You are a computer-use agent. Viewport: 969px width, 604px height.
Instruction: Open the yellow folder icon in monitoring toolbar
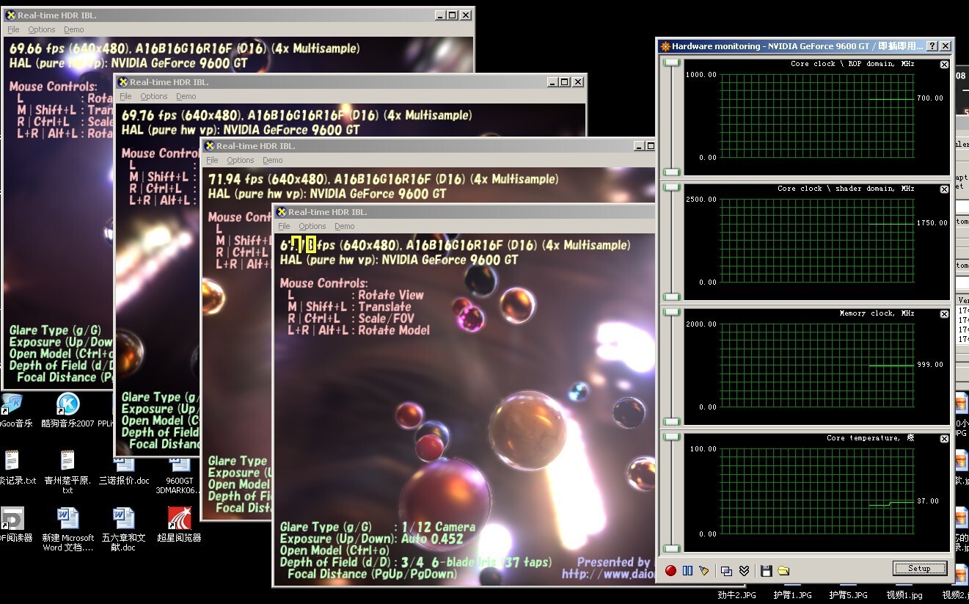click(x=783, y=570)
